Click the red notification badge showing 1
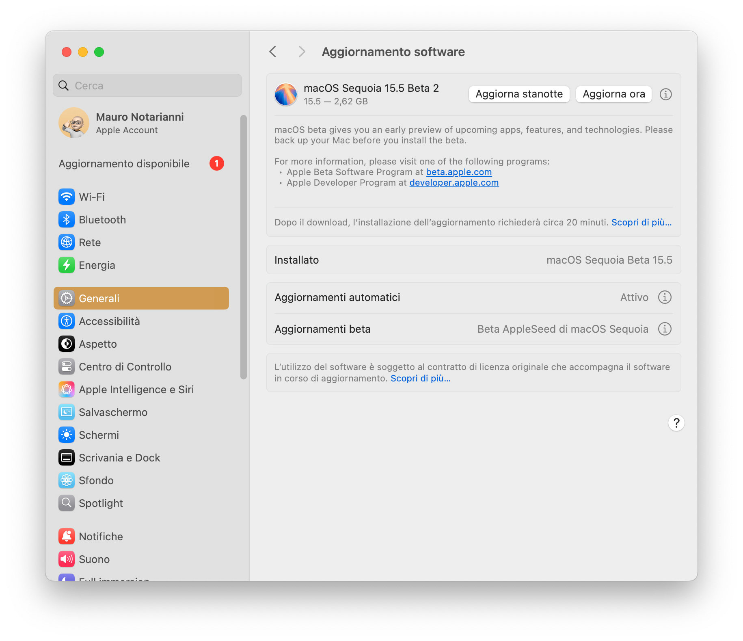 coord(217,163)
